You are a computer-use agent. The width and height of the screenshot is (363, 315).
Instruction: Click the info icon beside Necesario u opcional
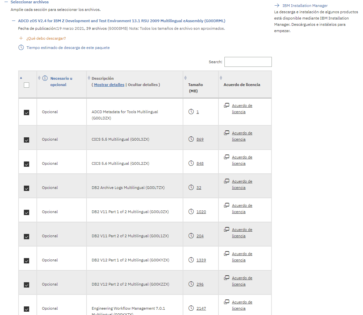tap(45, 78)
